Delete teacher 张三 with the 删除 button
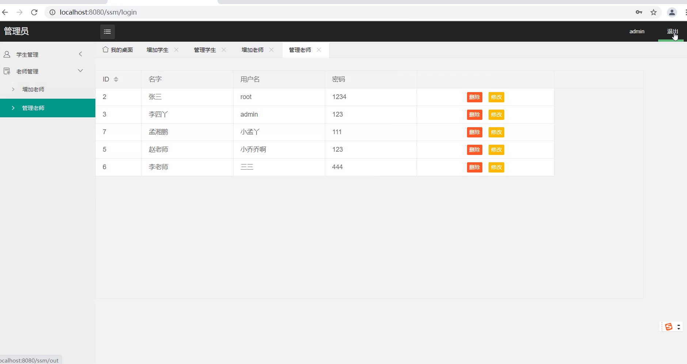The width and height of the screenshot is (687, 364). click(475, 97)
